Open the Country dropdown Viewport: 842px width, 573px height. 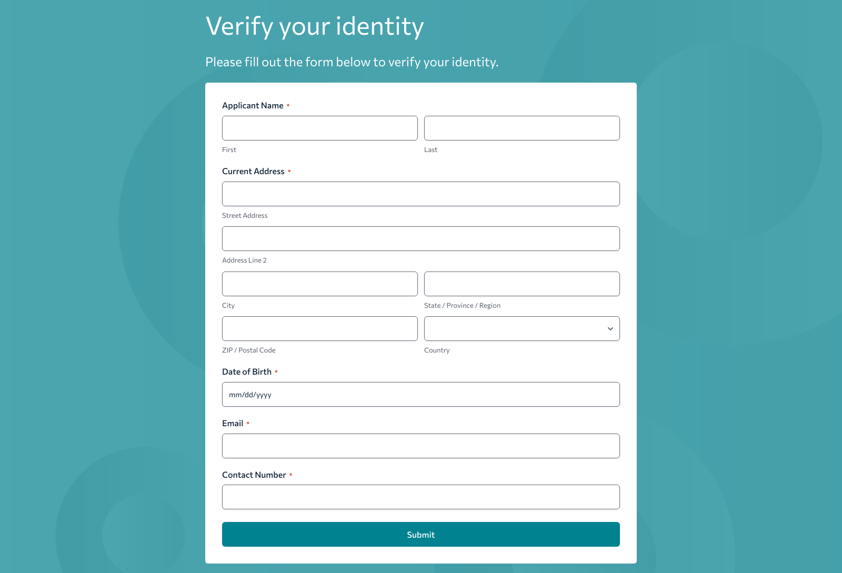pyautogui.click(x=522, y=328)
